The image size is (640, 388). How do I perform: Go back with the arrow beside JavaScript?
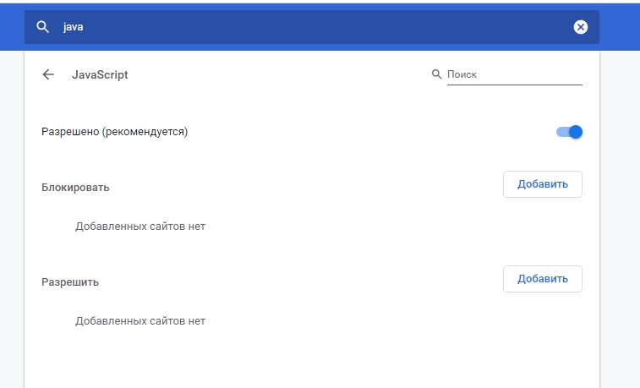[48, 74]
